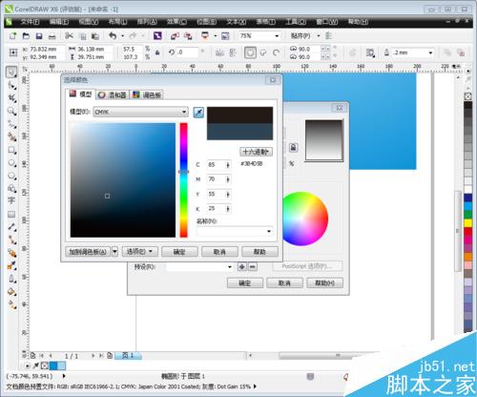Select the Crop tool in toolbox

pos(11,98)
